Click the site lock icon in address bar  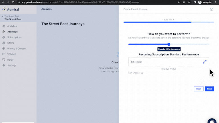pyautogui.click(x=19, y=2)
